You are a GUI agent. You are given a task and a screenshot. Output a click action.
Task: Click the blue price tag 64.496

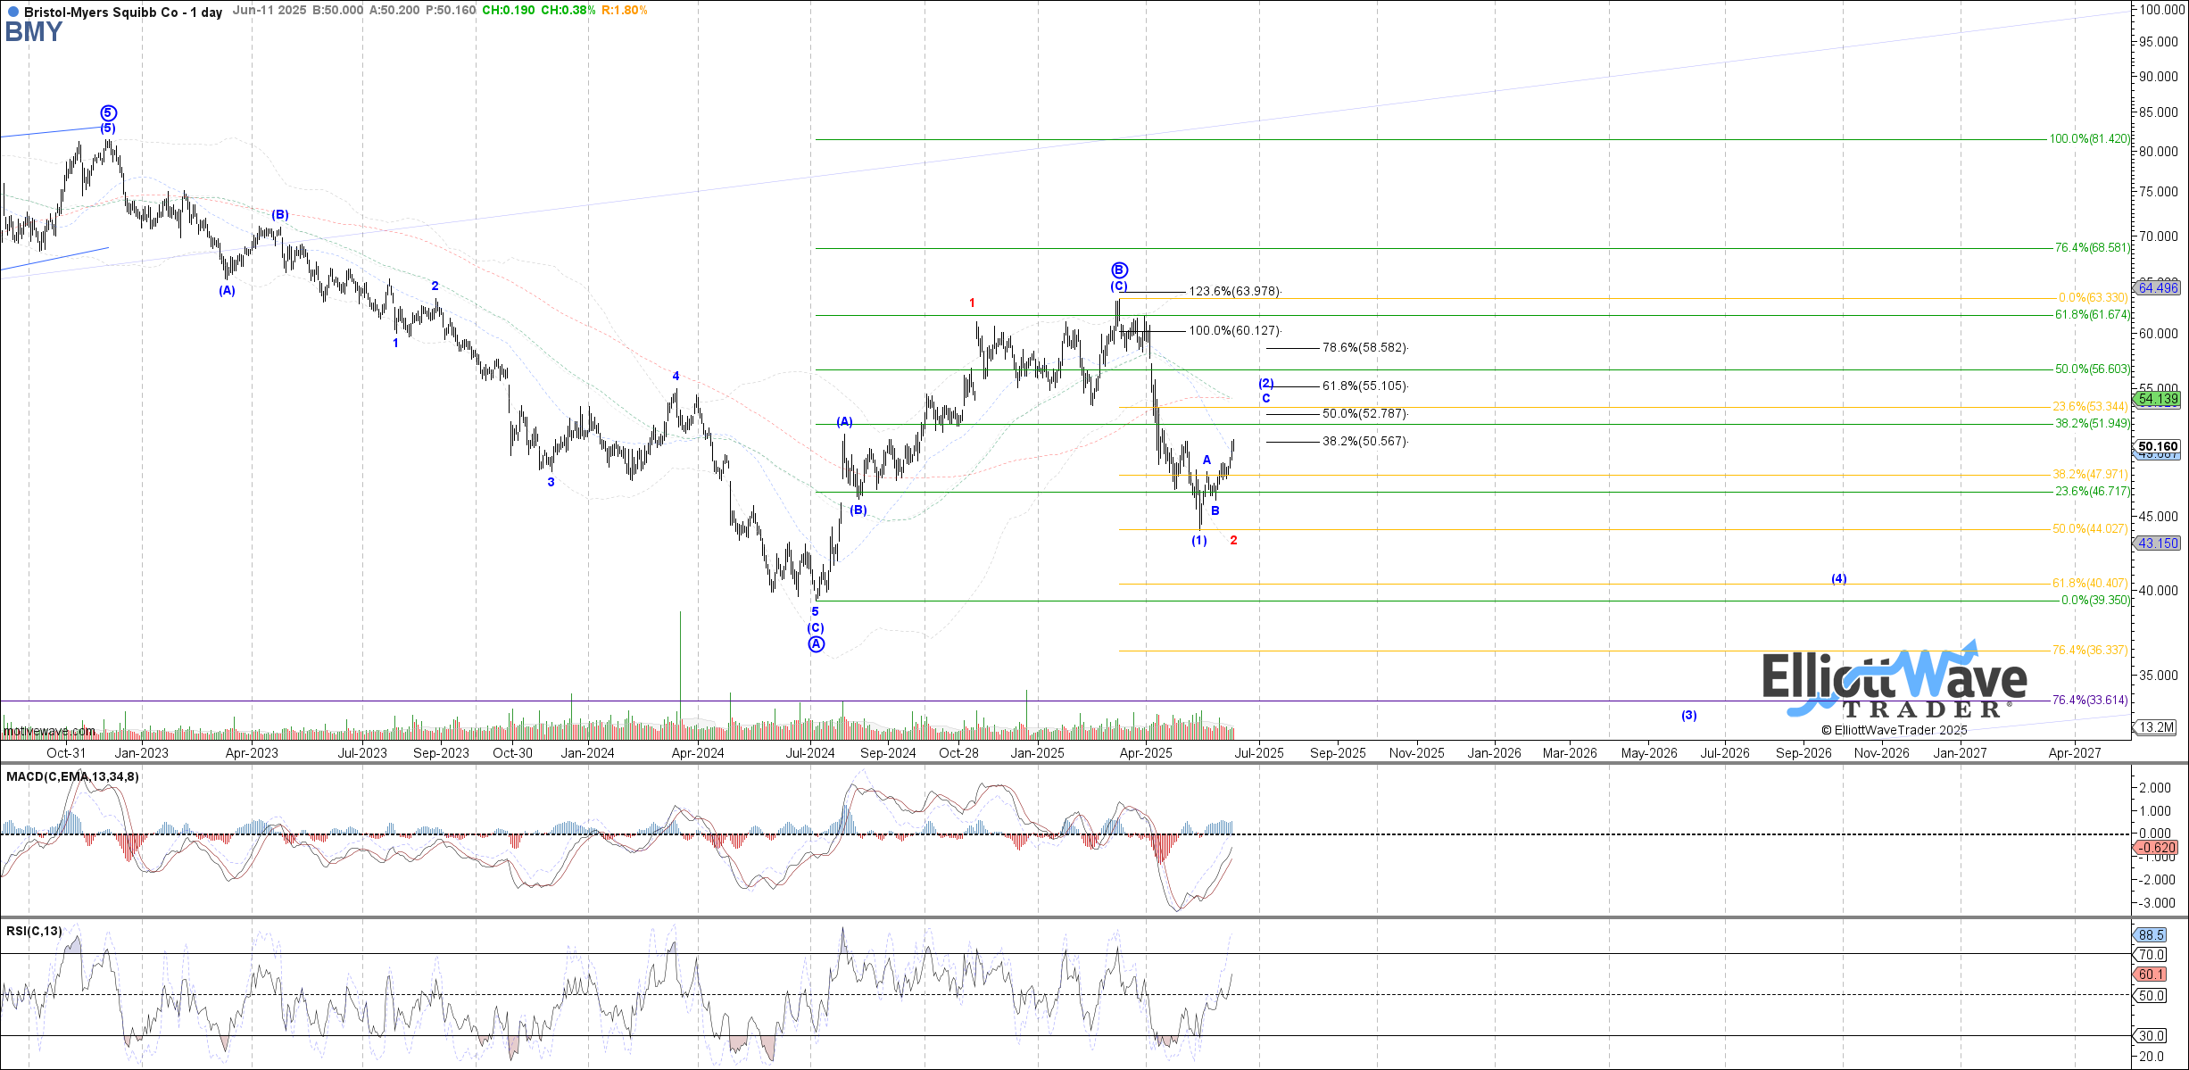pyautogui.click(x=2158, y=287)
